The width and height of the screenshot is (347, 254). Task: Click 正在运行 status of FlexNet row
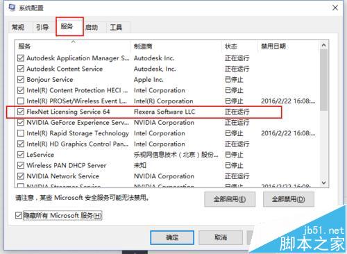click(237, 112)
